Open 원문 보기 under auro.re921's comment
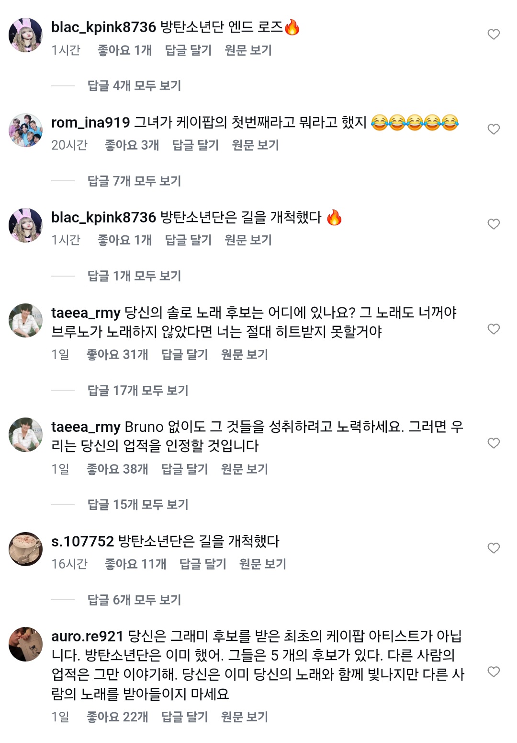The image size is (517, 743). point(245,717)
